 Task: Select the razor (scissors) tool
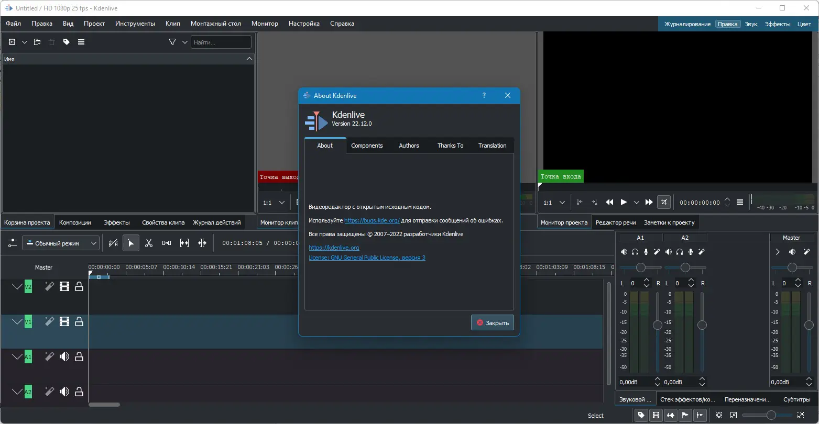click(149, 243)
